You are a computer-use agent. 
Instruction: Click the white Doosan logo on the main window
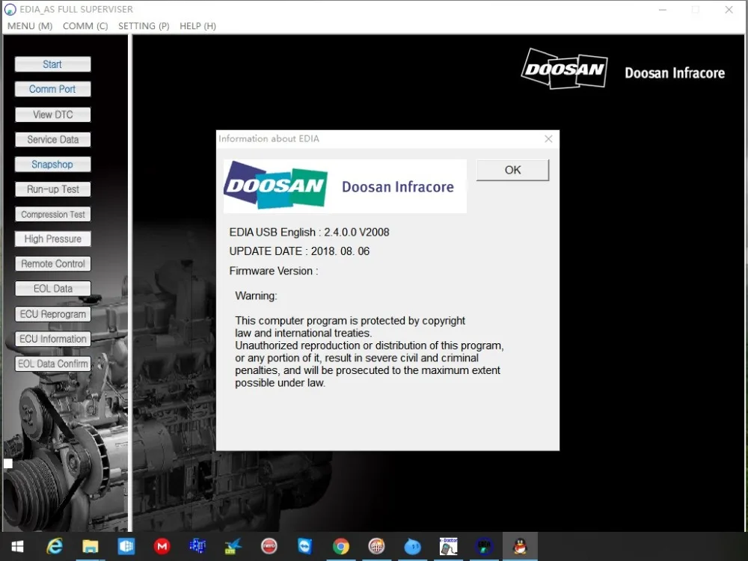click(564, 69)
